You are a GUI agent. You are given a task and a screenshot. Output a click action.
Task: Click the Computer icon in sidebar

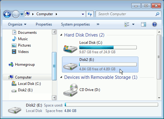[11, 77]
